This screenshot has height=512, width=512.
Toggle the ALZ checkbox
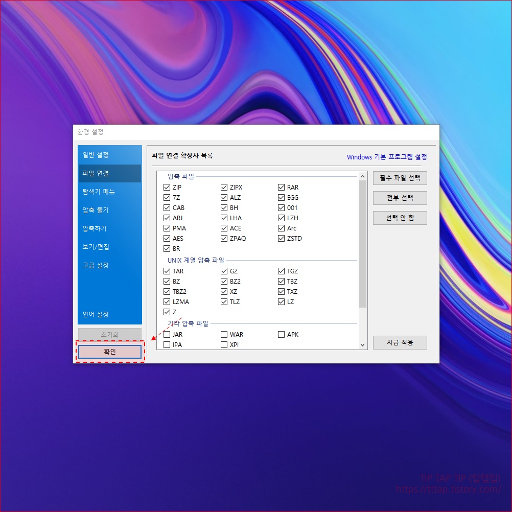pos(224,198)
